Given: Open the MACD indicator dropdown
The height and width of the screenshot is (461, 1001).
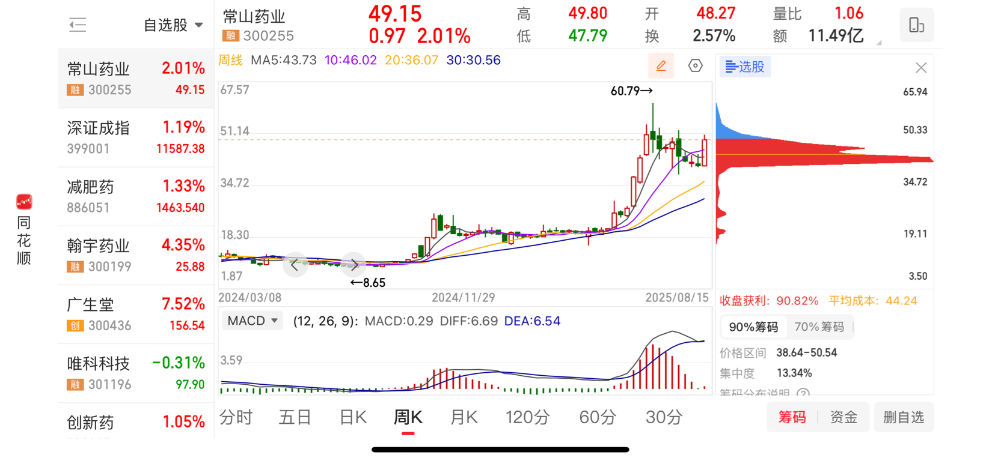Looking at the screenshot, I should [252, 321].
